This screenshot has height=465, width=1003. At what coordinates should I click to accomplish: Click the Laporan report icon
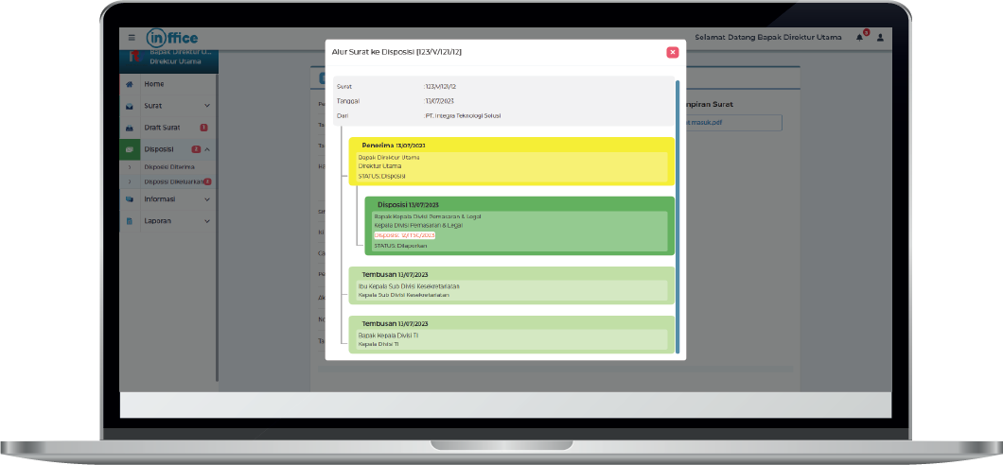[130, 221]
